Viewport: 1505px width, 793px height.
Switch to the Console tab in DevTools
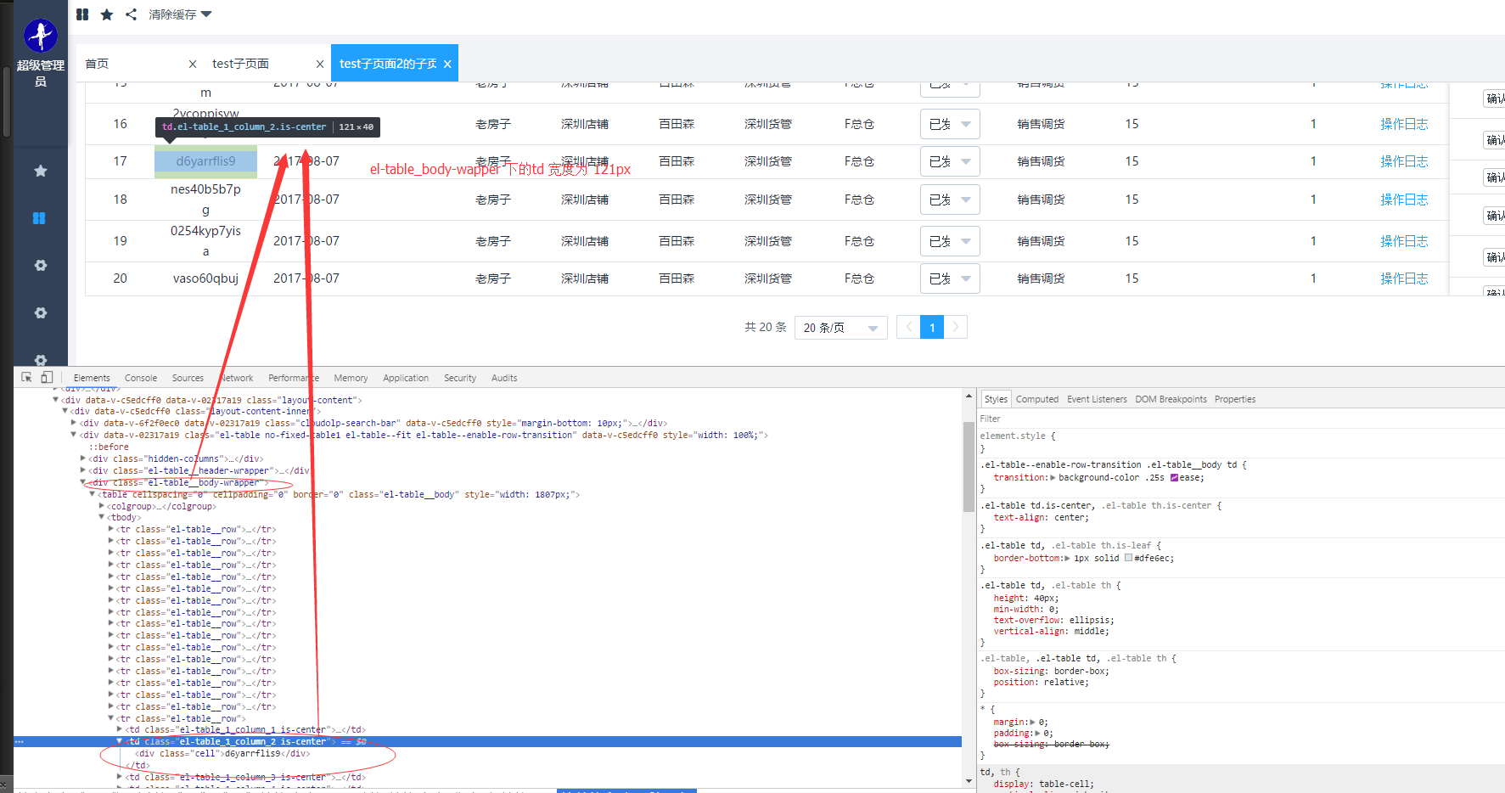click(x=140, y=377)
